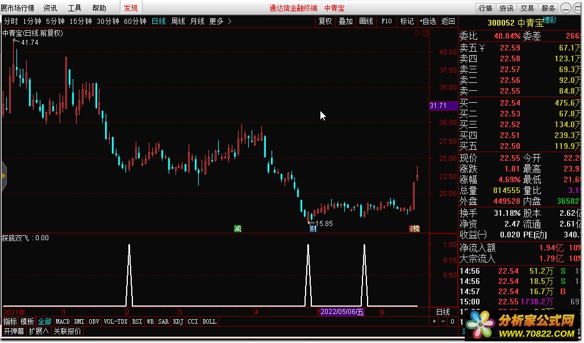Switch to the 1分钟 period

coord(32,22)
